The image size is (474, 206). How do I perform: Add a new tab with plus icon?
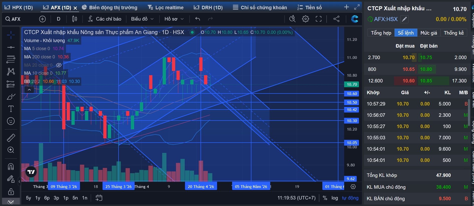[346, 7]
